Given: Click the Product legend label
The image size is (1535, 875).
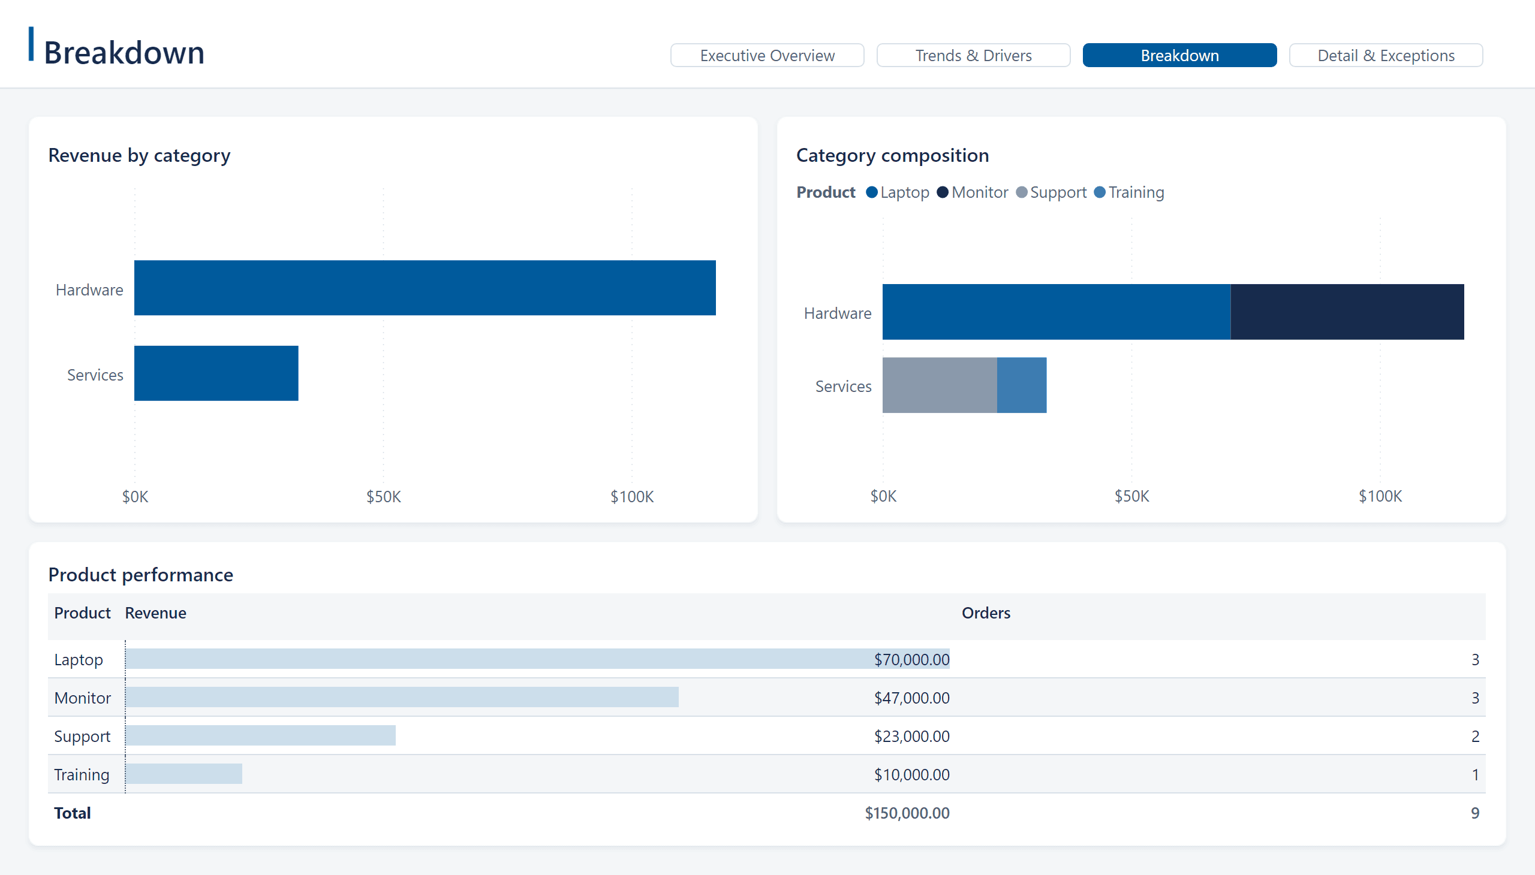Looking at the screenshot, I should click(x=826, y=192).
